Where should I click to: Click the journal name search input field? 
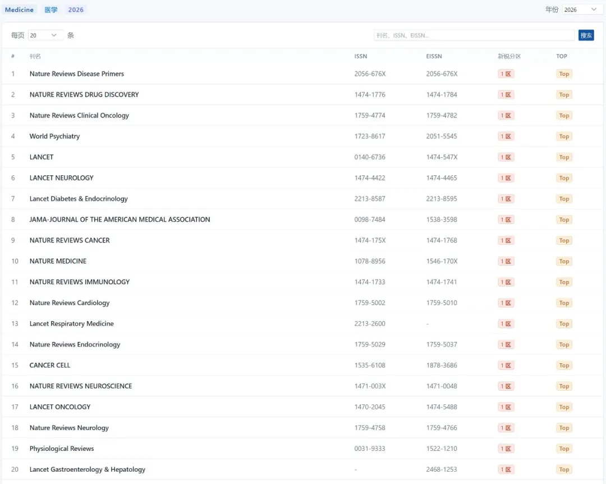tap(474, 35)
